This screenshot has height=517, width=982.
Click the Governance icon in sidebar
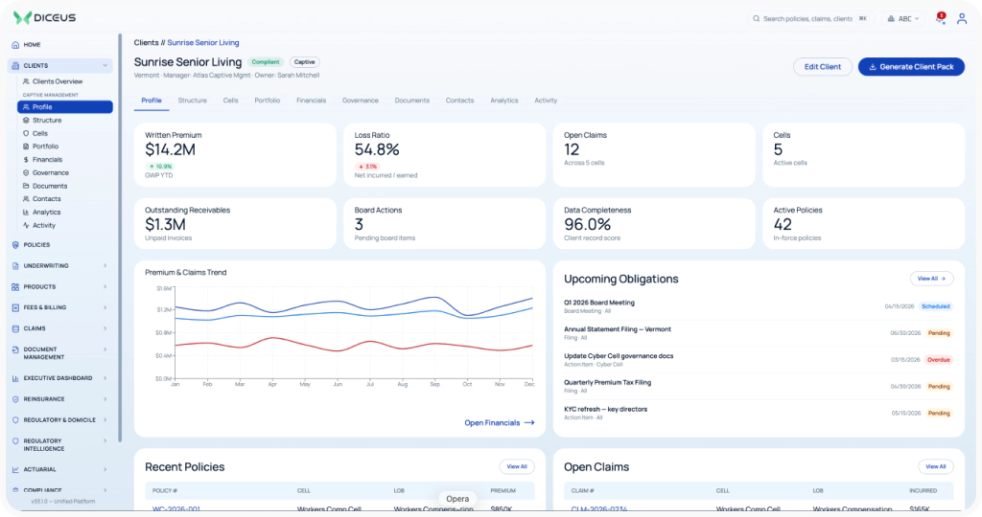[x=26, y=172]
